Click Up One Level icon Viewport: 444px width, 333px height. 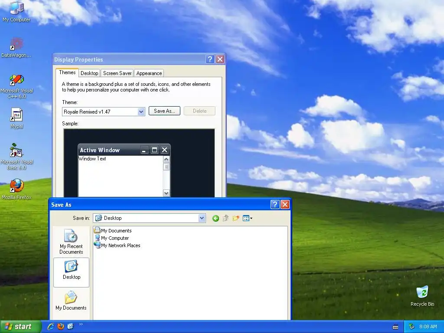click(x=225, y=218)
